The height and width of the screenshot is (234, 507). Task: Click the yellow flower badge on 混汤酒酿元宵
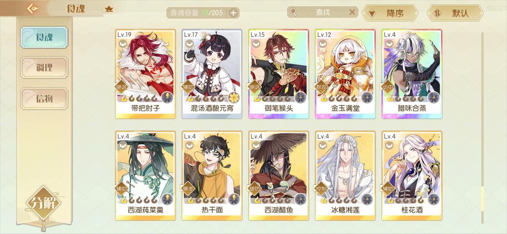click(234, 97)
